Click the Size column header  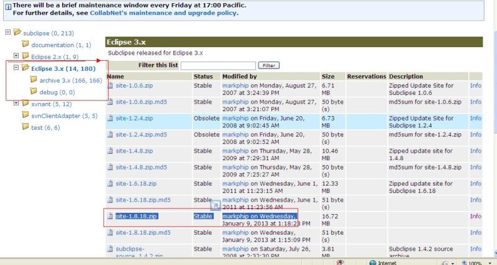(x=328, y=76)
